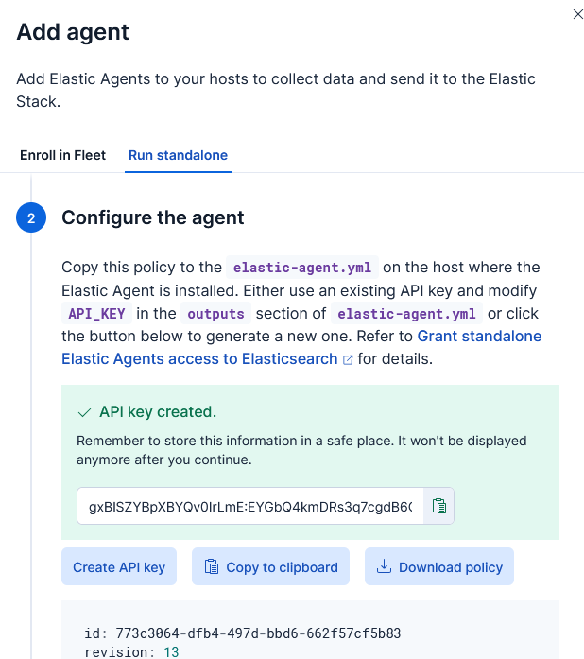This screenshot has height=659, width=584.
Task: Click the step 2 number badge
Action: pyautogui.click(x=31, y=218)
